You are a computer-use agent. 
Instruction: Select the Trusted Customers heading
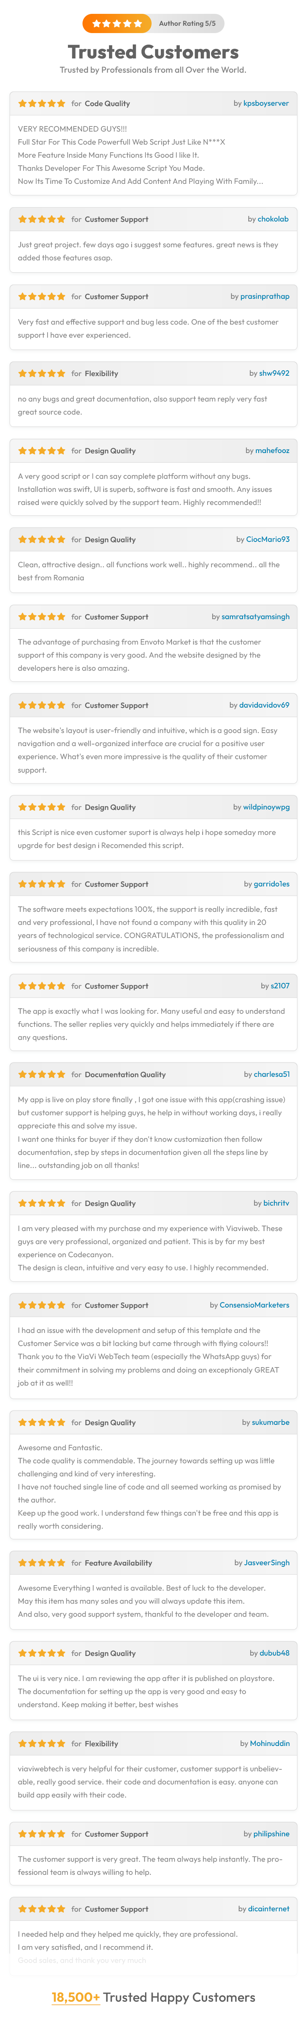(x=153, y=52)
